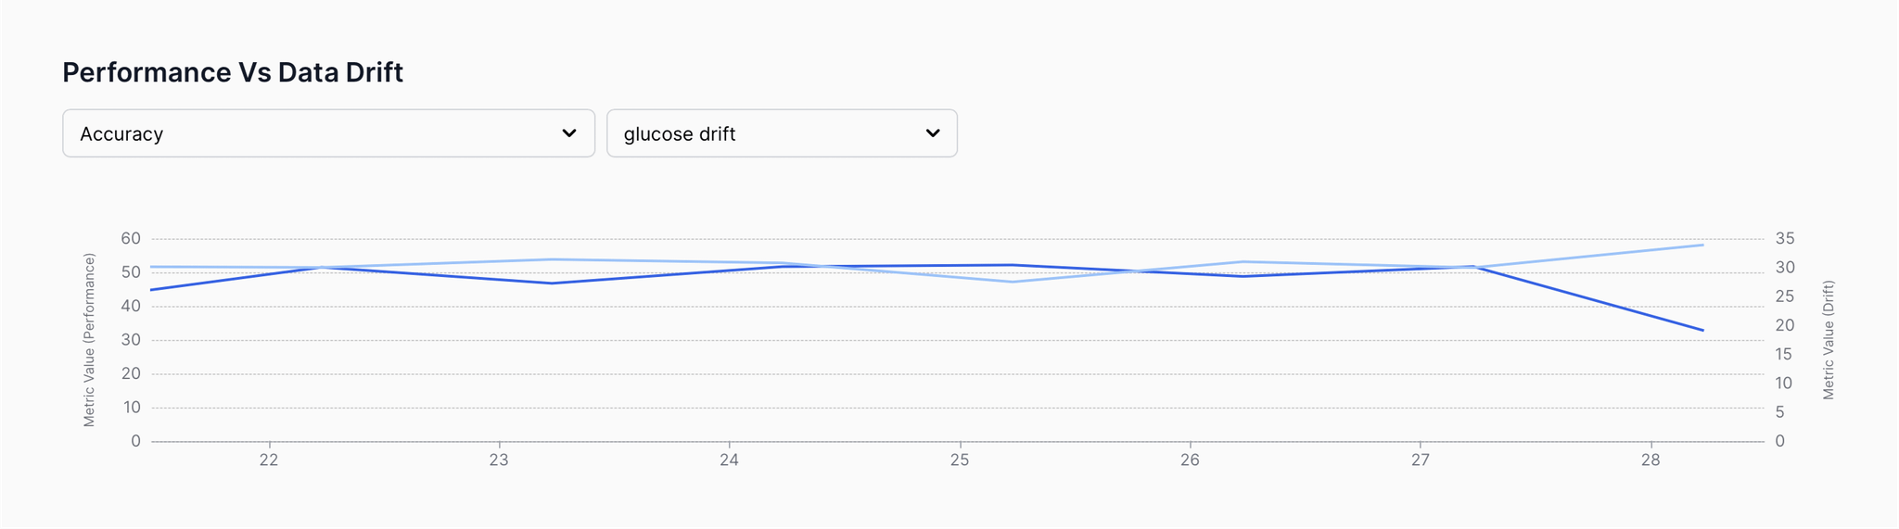Click the Metric Value (Performance) axis title
The image size is (1899, 529).
[89, 340]
